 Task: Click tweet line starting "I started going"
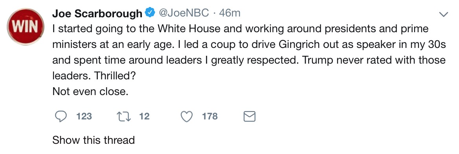click(241, 29)
